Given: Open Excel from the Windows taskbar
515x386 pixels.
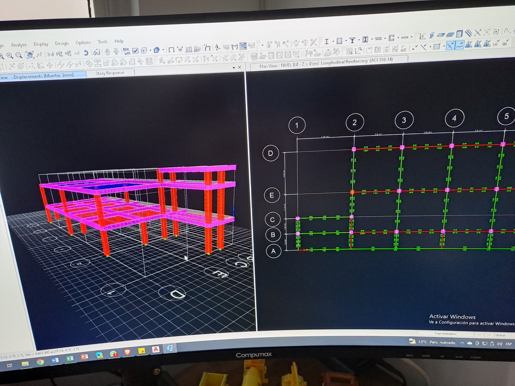Looking at the screenshot, I should click(70, 359).
